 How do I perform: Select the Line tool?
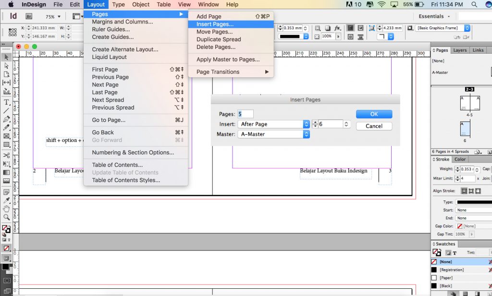click(x=6, y=110)
